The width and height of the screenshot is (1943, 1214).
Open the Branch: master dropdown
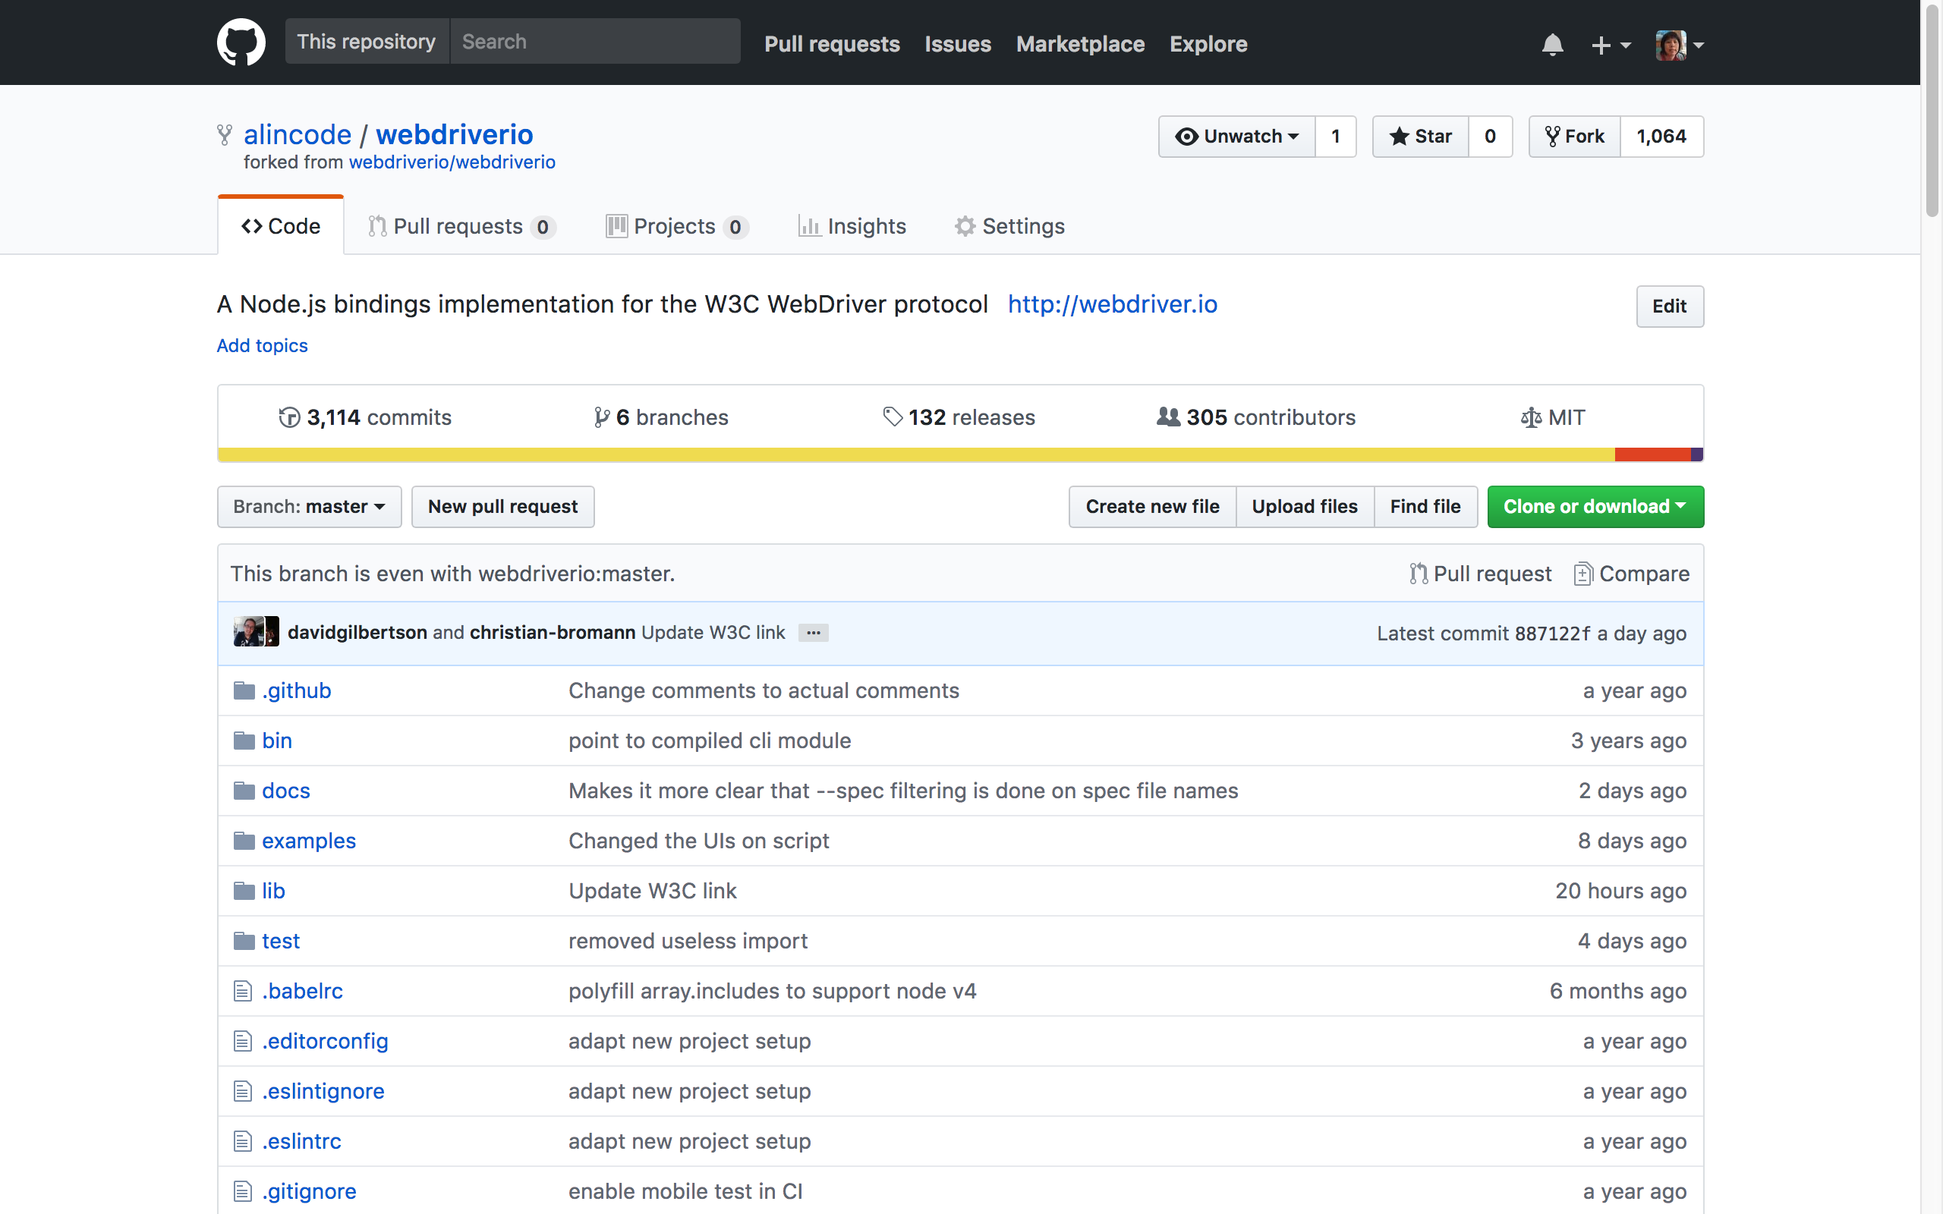point(309,507)
